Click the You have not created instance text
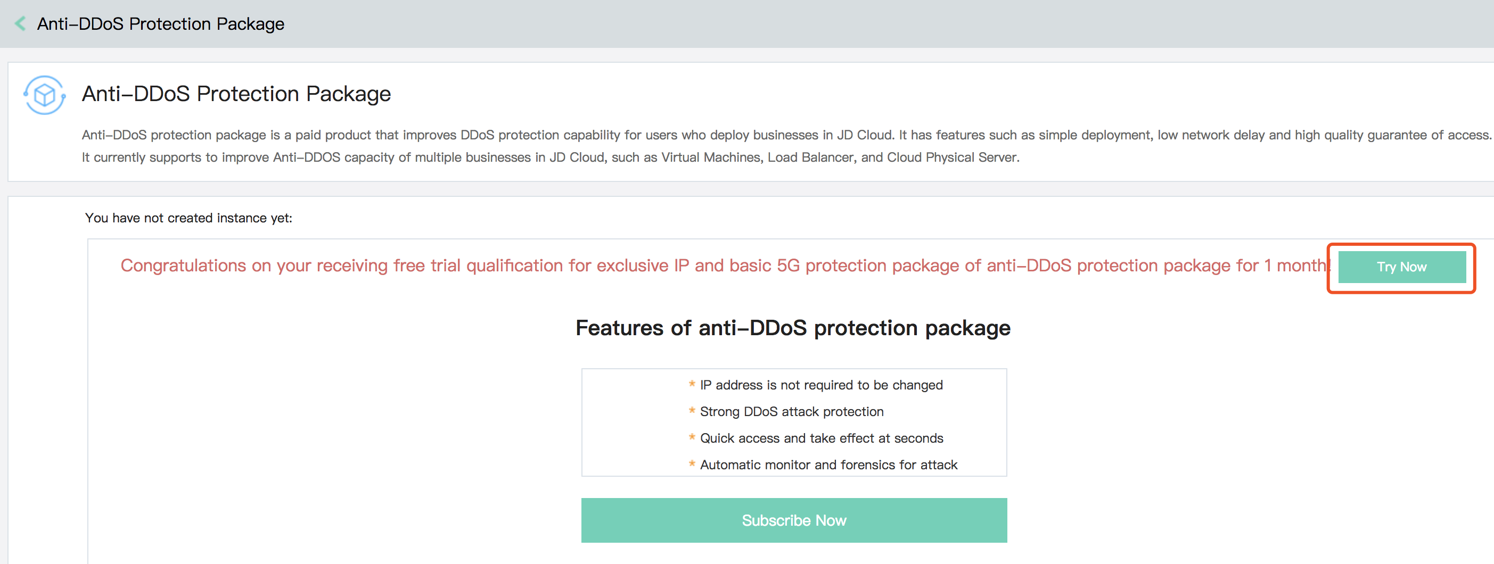1494x564 pixels. [x=188, y=218]
